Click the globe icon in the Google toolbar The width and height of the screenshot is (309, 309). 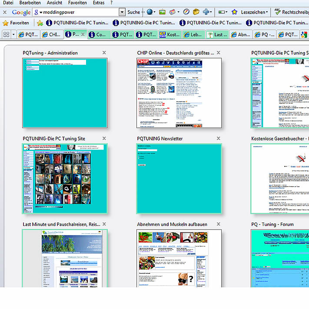coord(150,12)
